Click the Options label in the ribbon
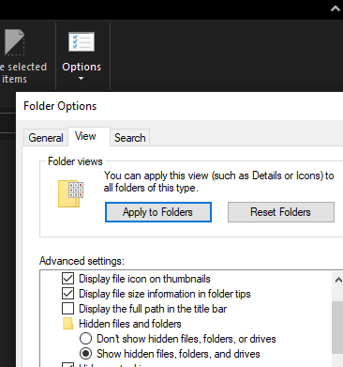Screen dimensions: 343x367 pos(82,67)
